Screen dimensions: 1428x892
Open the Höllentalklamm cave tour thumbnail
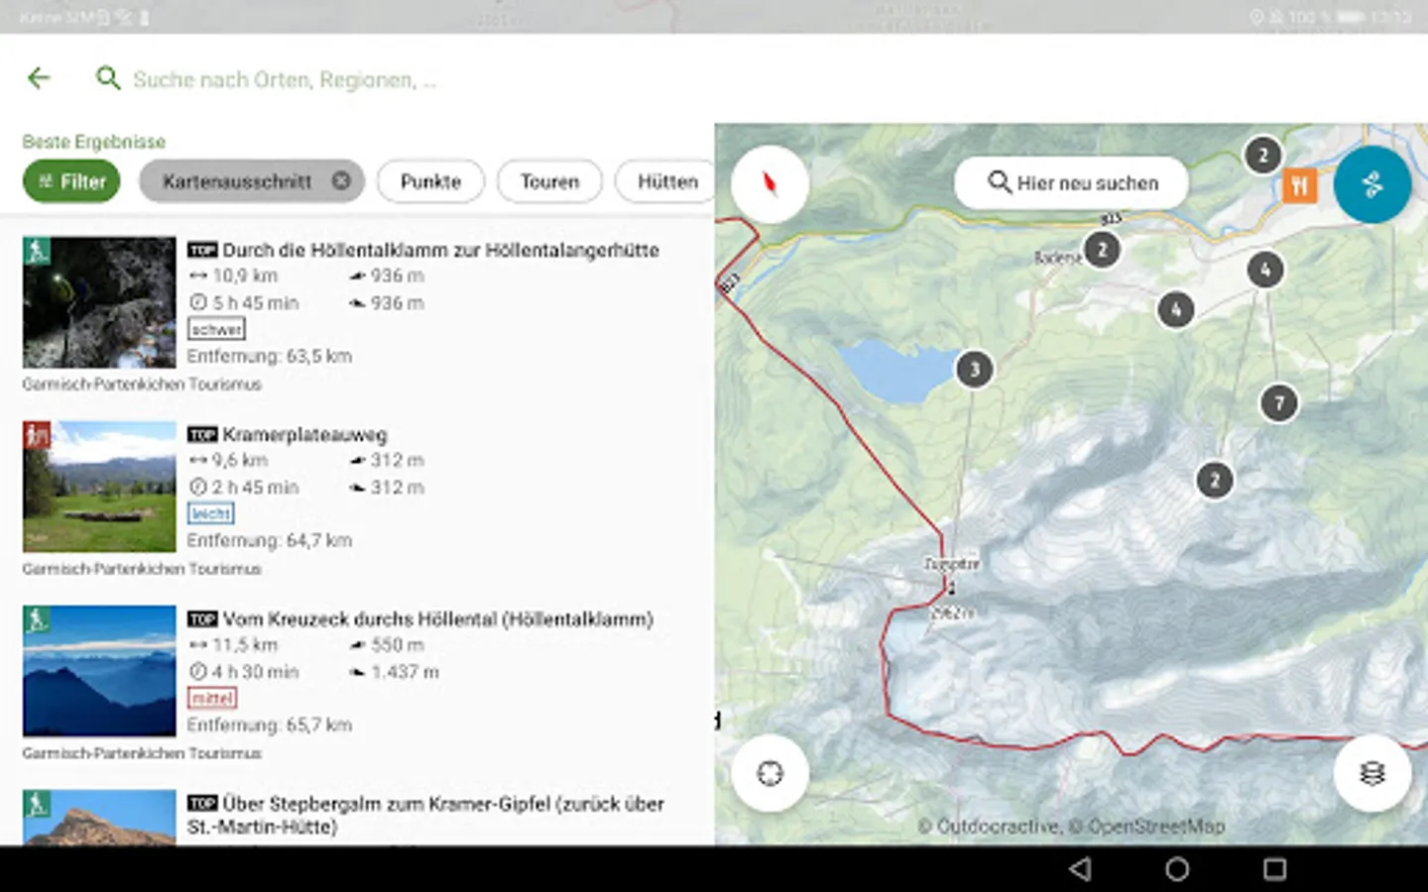click(x=99, y=303)
